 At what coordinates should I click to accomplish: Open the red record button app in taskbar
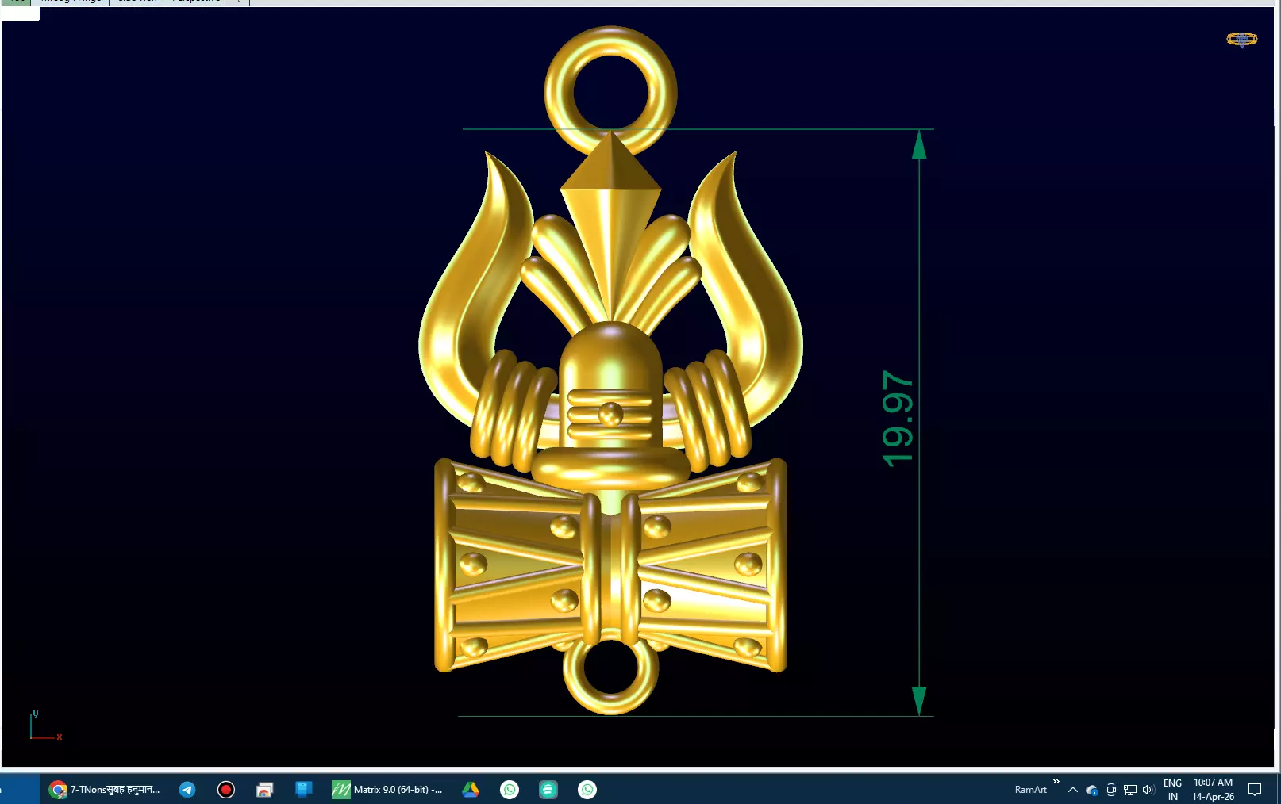226,789
